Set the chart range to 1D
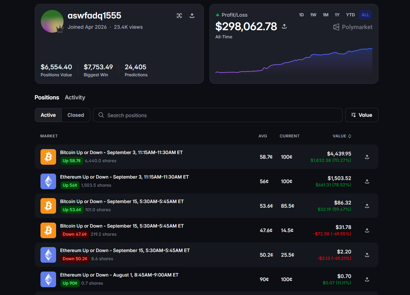The height and width of the screenshot is (295, 410). [x=301, y=15]
